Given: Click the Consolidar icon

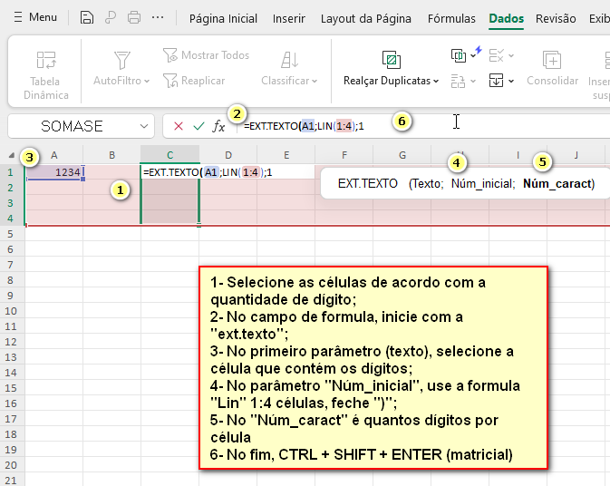Looking at the screenshot, I should [x=552, y=61].
